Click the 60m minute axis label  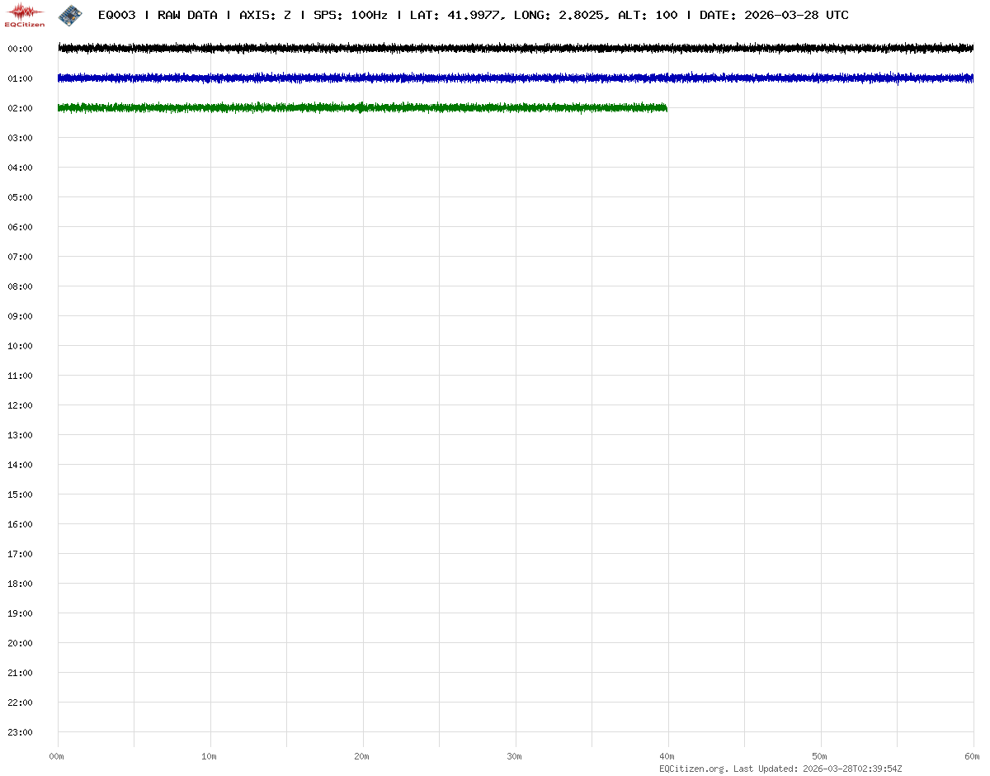coord(973,756)
